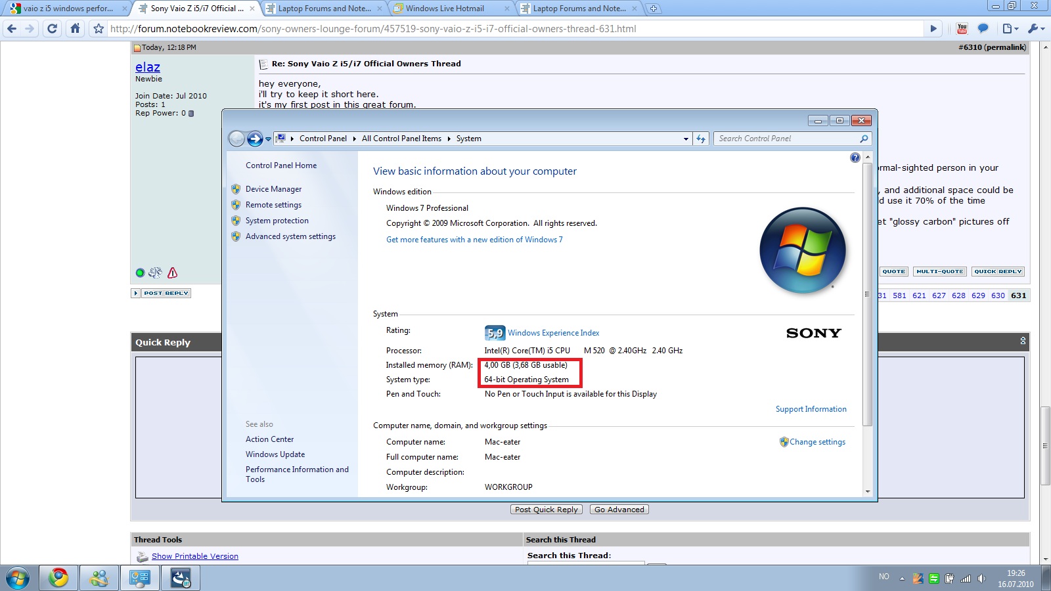The height and width of the screenshot is (591, 1051).
Task: Report post with the red warning triangle icon
Action: pos(173,273)
